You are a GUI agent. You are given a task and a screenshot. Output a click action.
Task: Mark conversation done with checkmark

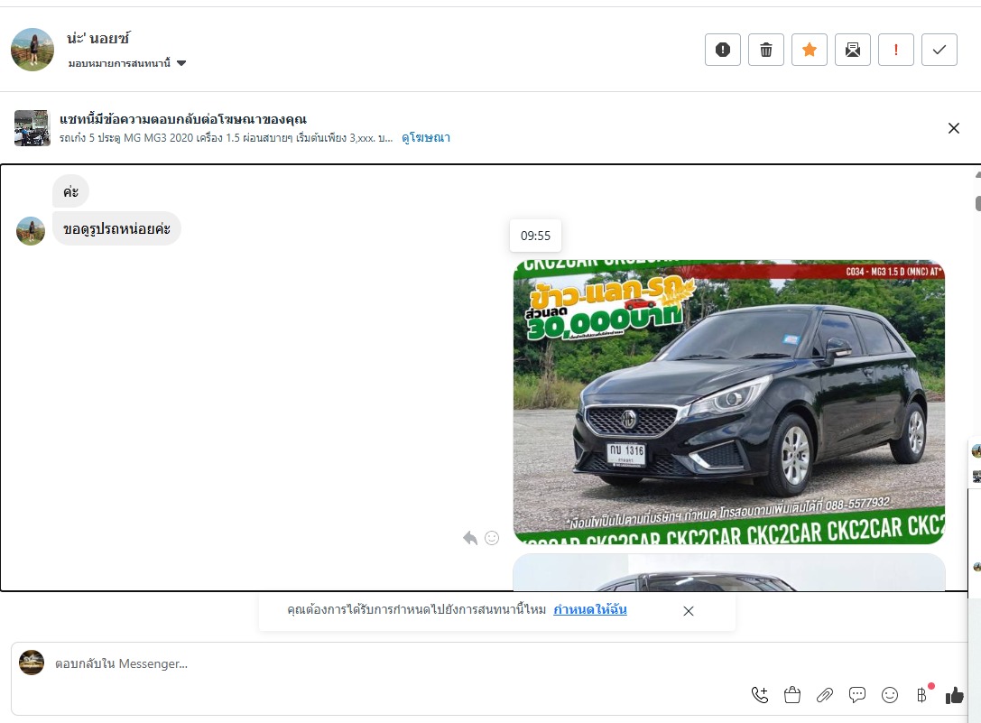coord(939,50)
